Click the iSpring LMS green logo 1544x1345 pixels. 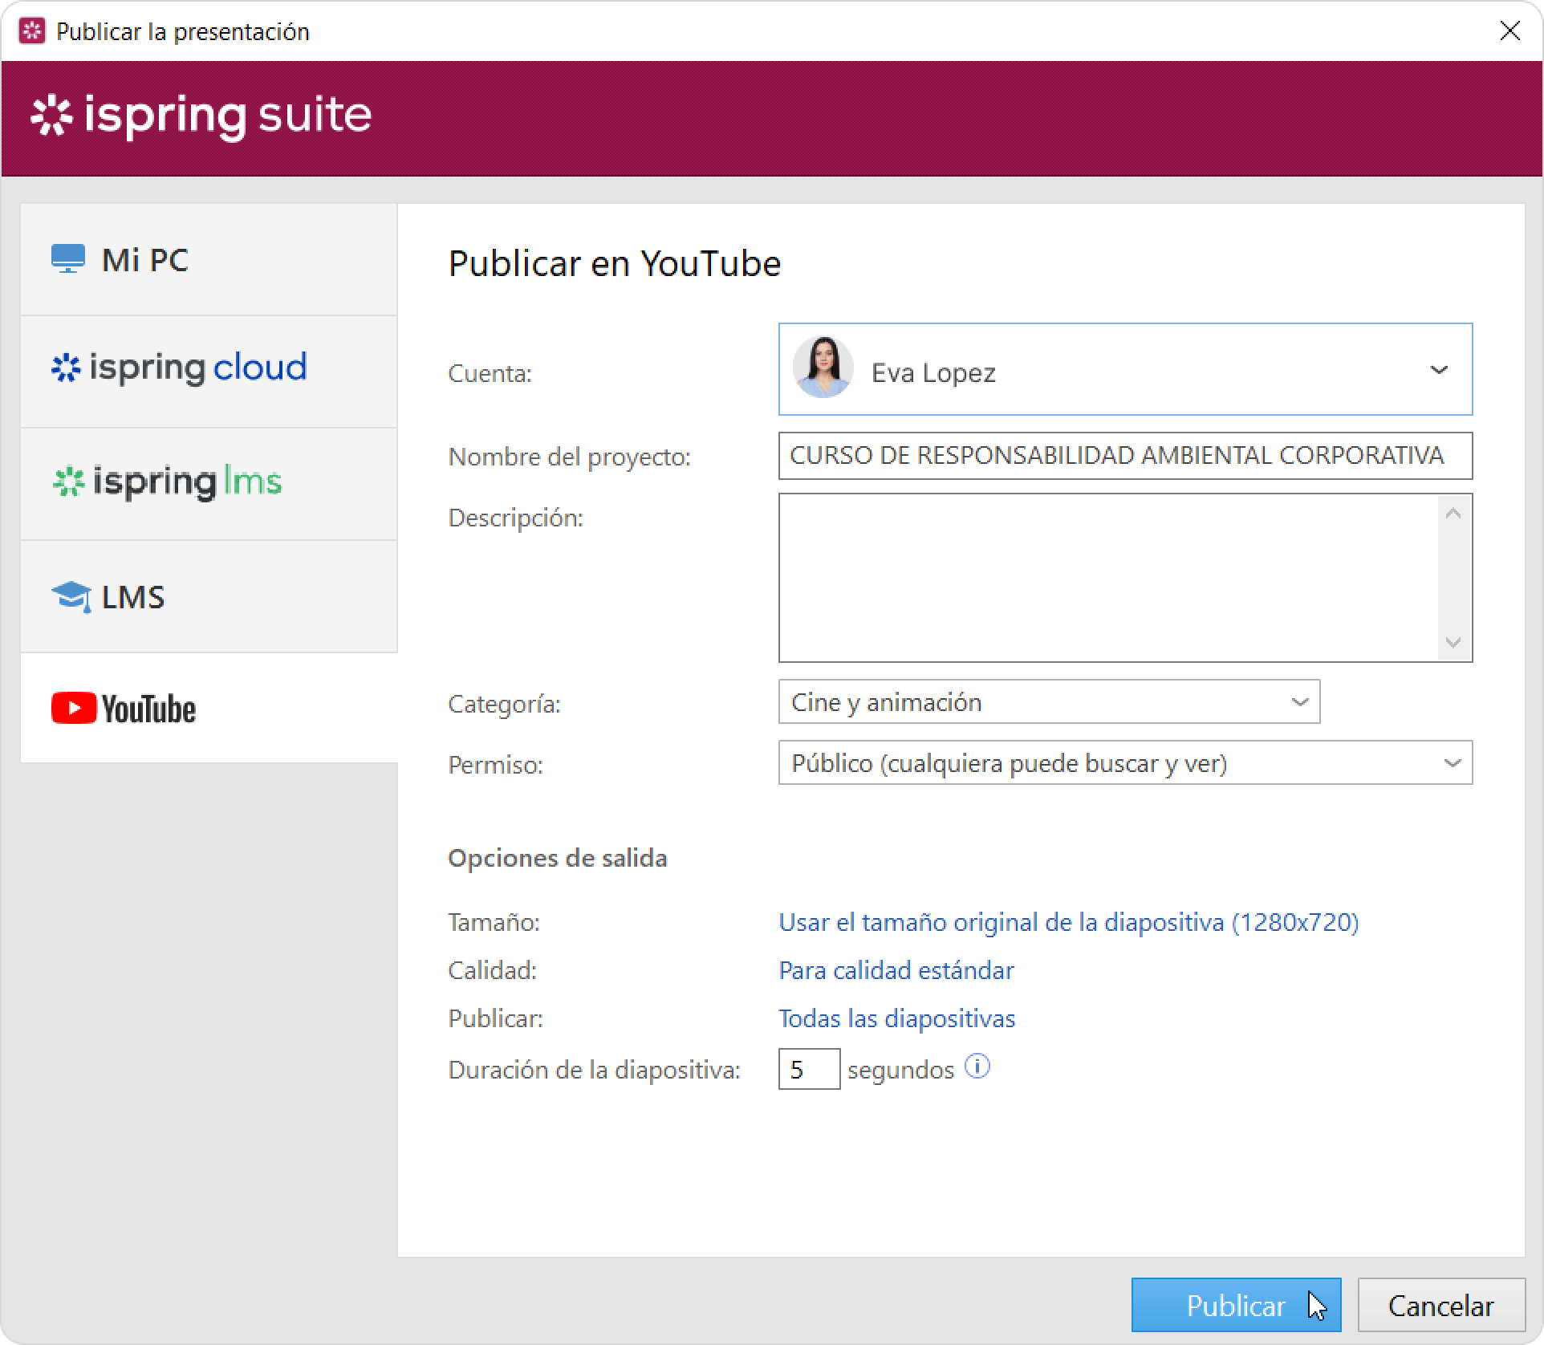click(x=68, y=482)
